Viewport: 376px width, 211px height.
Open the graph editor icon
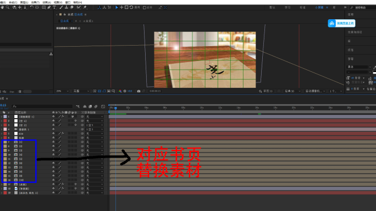103,107
